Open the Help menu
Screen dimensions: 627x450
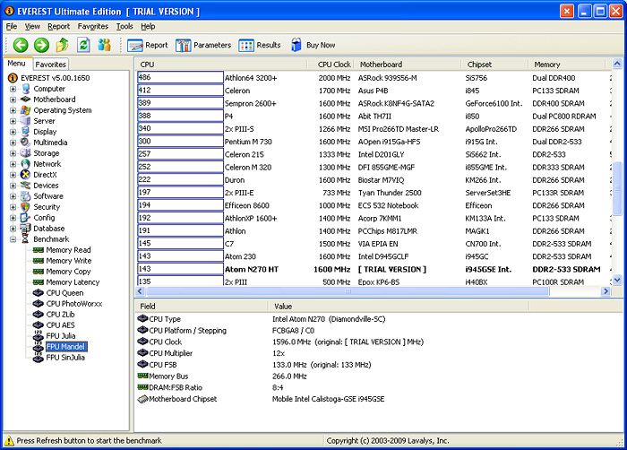tap(148, 26)
